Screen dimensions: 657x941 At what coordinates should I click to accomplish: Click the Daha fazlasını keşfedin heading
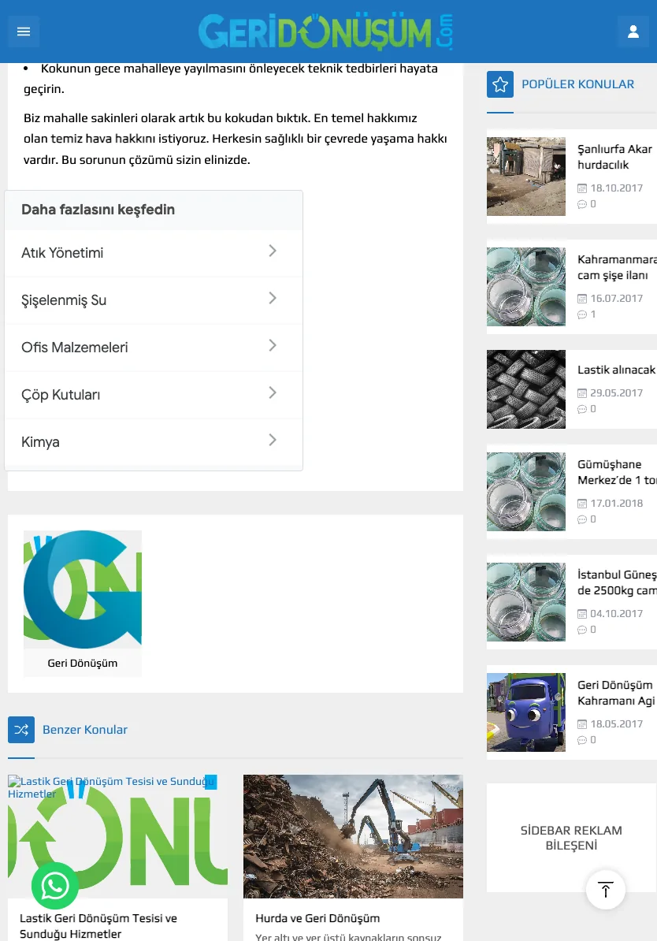tap(98, 210)
